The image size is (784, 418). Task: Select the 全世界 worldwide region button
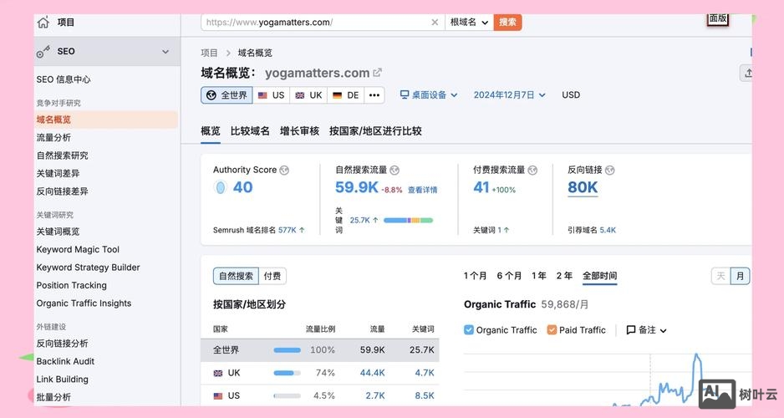tap(227, 95)
